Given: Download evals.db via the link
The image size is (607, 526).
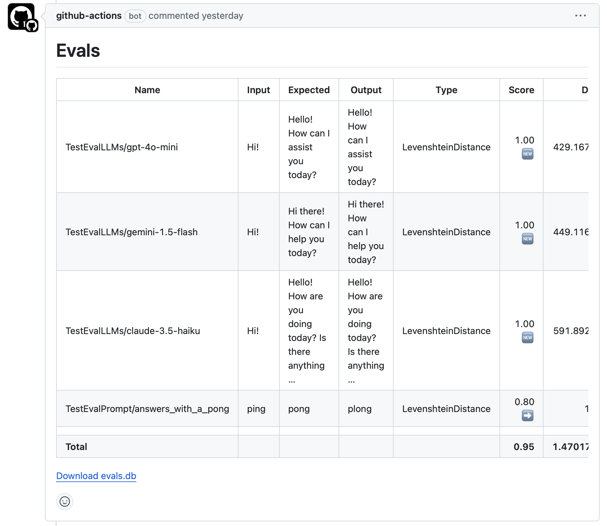Looking at the screenshot, I should click(x=96, y=476).
